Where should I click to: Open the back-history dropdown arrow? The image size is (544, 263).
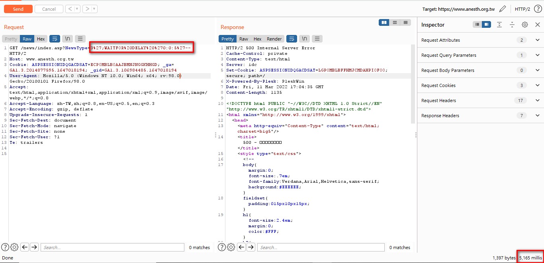coord(77,9)
